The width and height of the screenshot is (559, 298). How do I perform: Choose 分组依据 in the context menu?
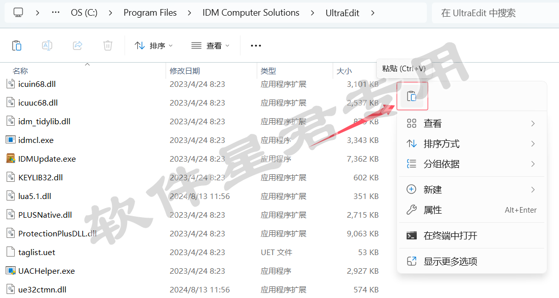[472, 164]
